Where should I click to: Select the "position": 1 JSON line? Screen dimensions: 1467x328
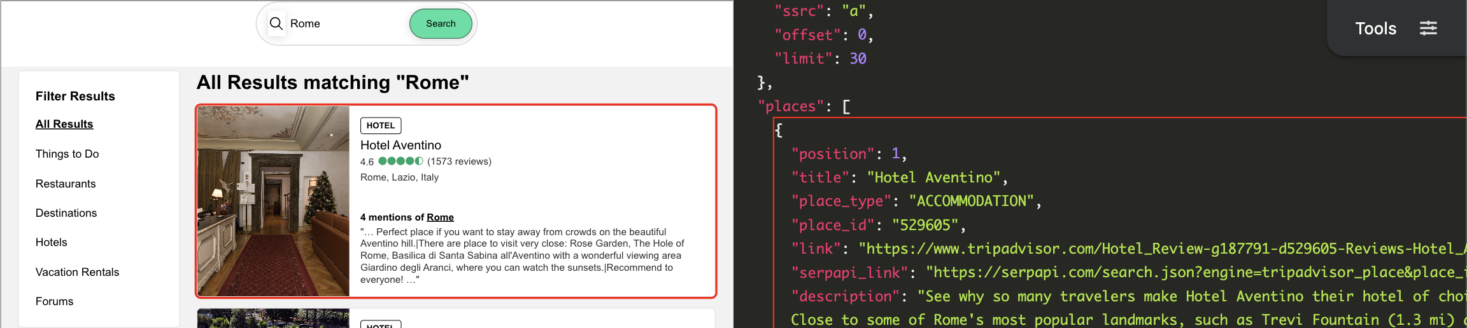tap(849, 154)
